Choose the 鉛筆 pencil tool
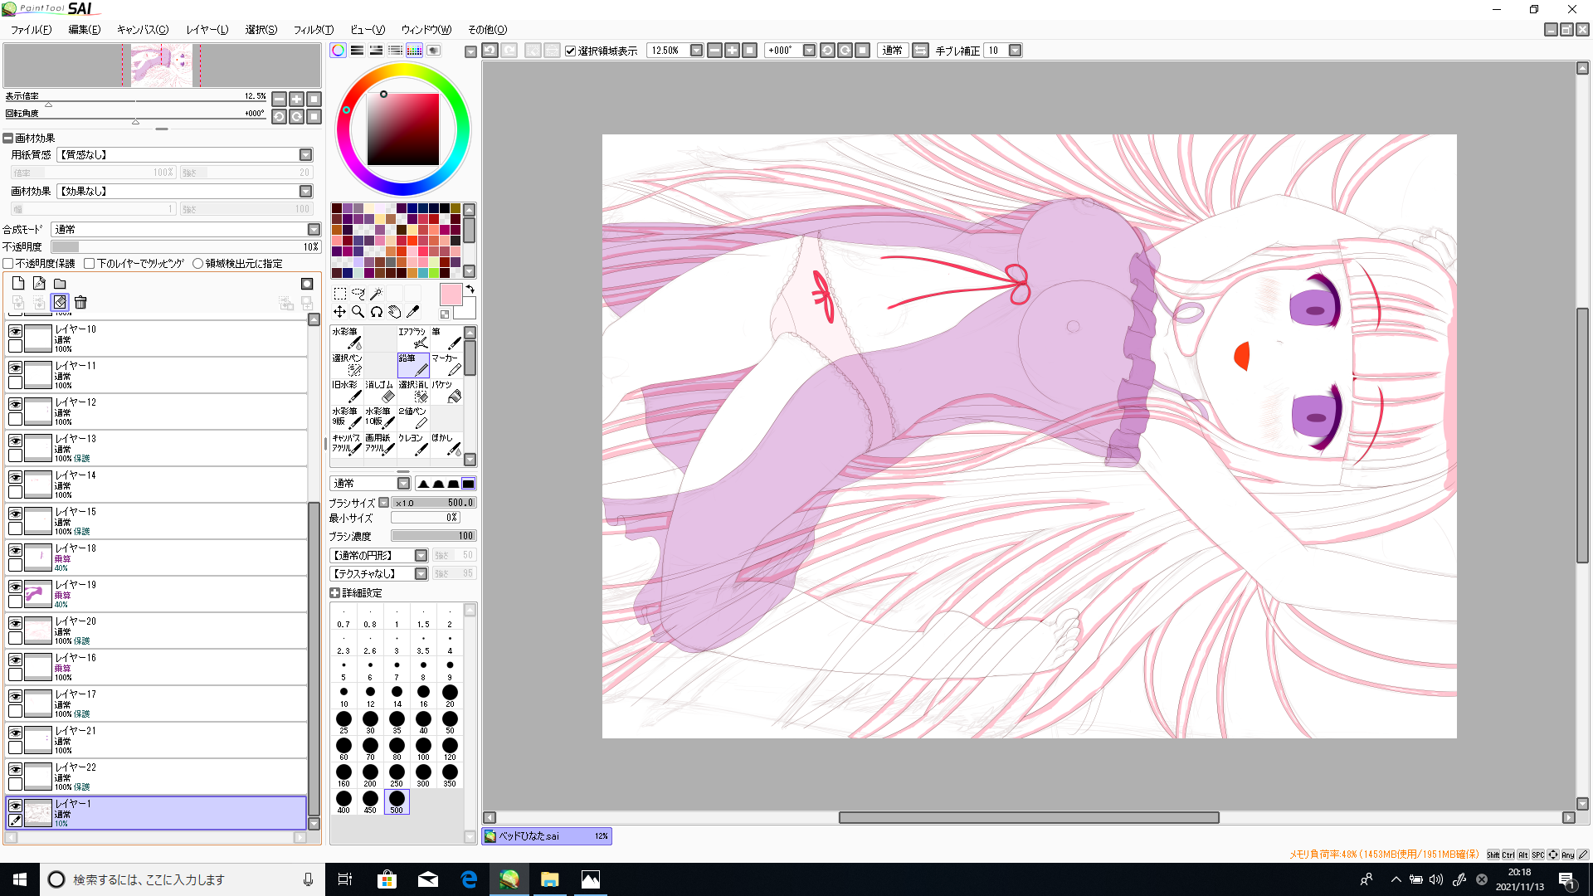The width and height of the screenshot is (1593, 896). tap(413, 365)
